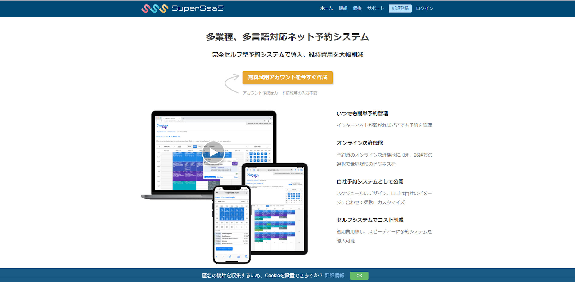The height and width of the screenshot is (282, 575).
Task: Open the ホーム menu item
Action: point(326,8)
